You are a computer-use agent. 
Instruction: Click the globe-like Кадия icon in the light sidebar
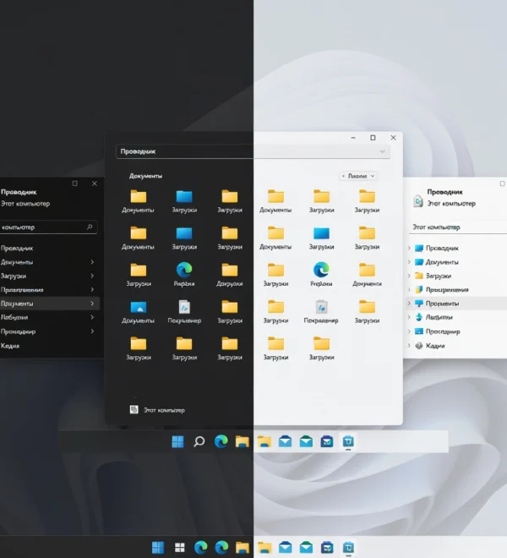[419, 346]
